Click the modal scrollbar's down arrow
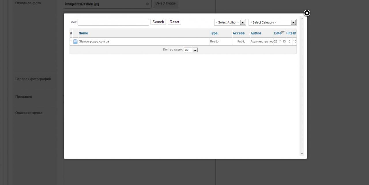The image size is (369, 185). click(x=302, y=154)
